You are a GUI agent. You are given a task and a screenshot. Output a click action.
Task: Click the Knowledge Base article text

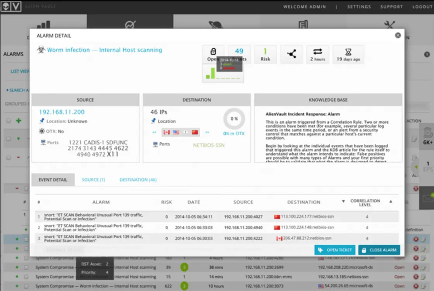(328, 137)
